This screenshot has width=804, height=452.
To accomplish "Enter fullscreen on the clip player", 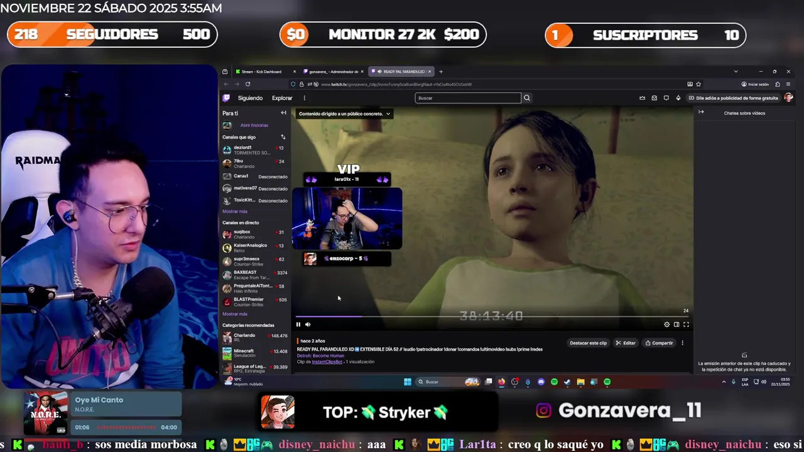I will click(x=686, y=325).
